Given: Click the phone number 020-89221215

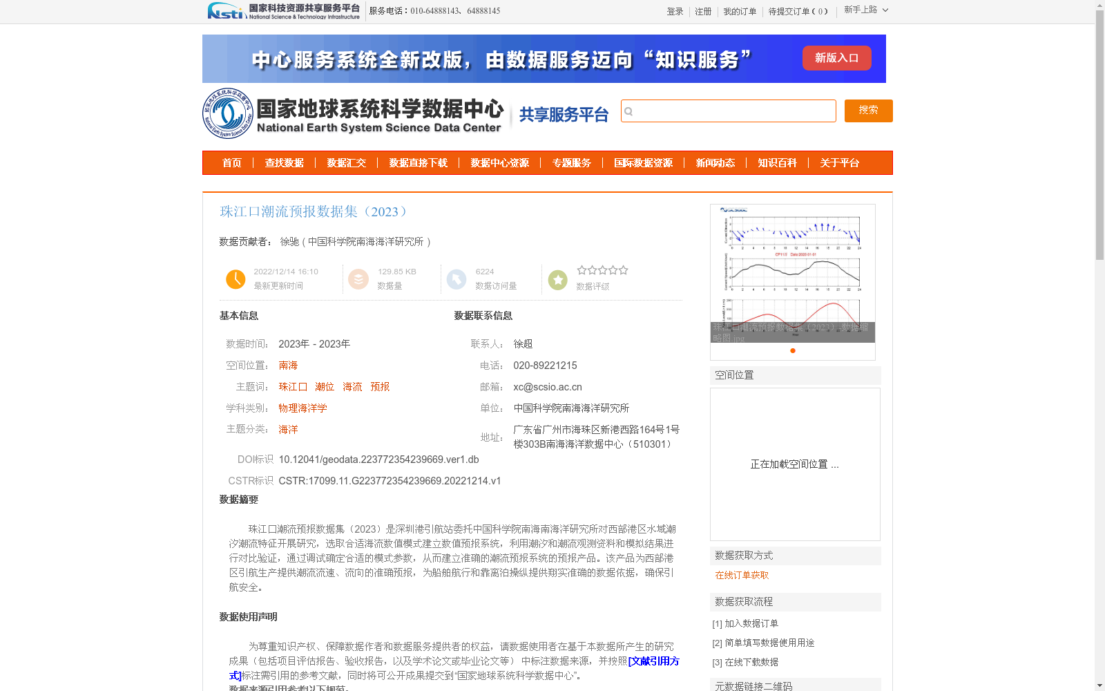Looking at the screenshot, I should [545, 366].
